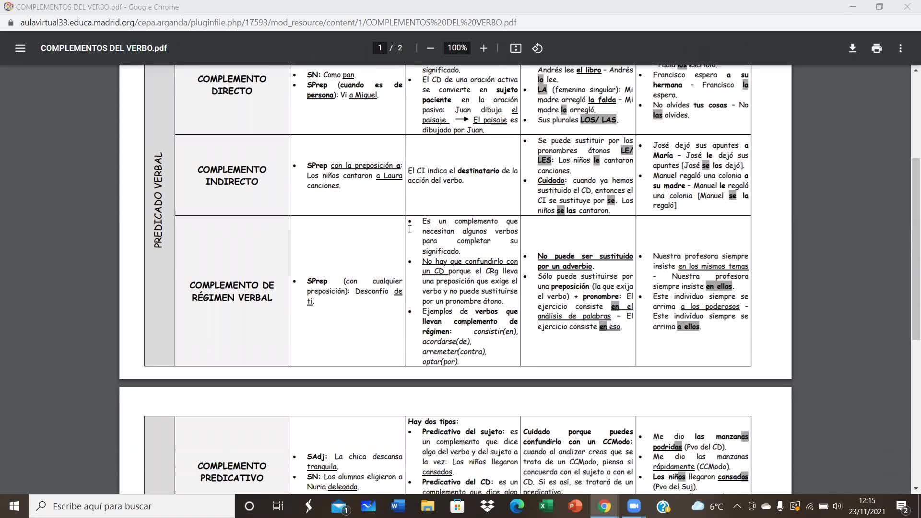Viewport: 921px width, 518px height.
Task: Print the PDF document
Action: [876, 48]
